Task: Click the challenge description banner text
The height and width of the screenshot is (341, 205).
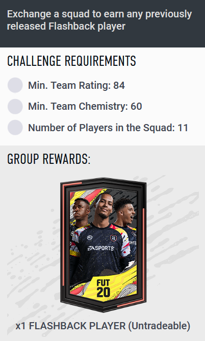Action: click(99, 20)
